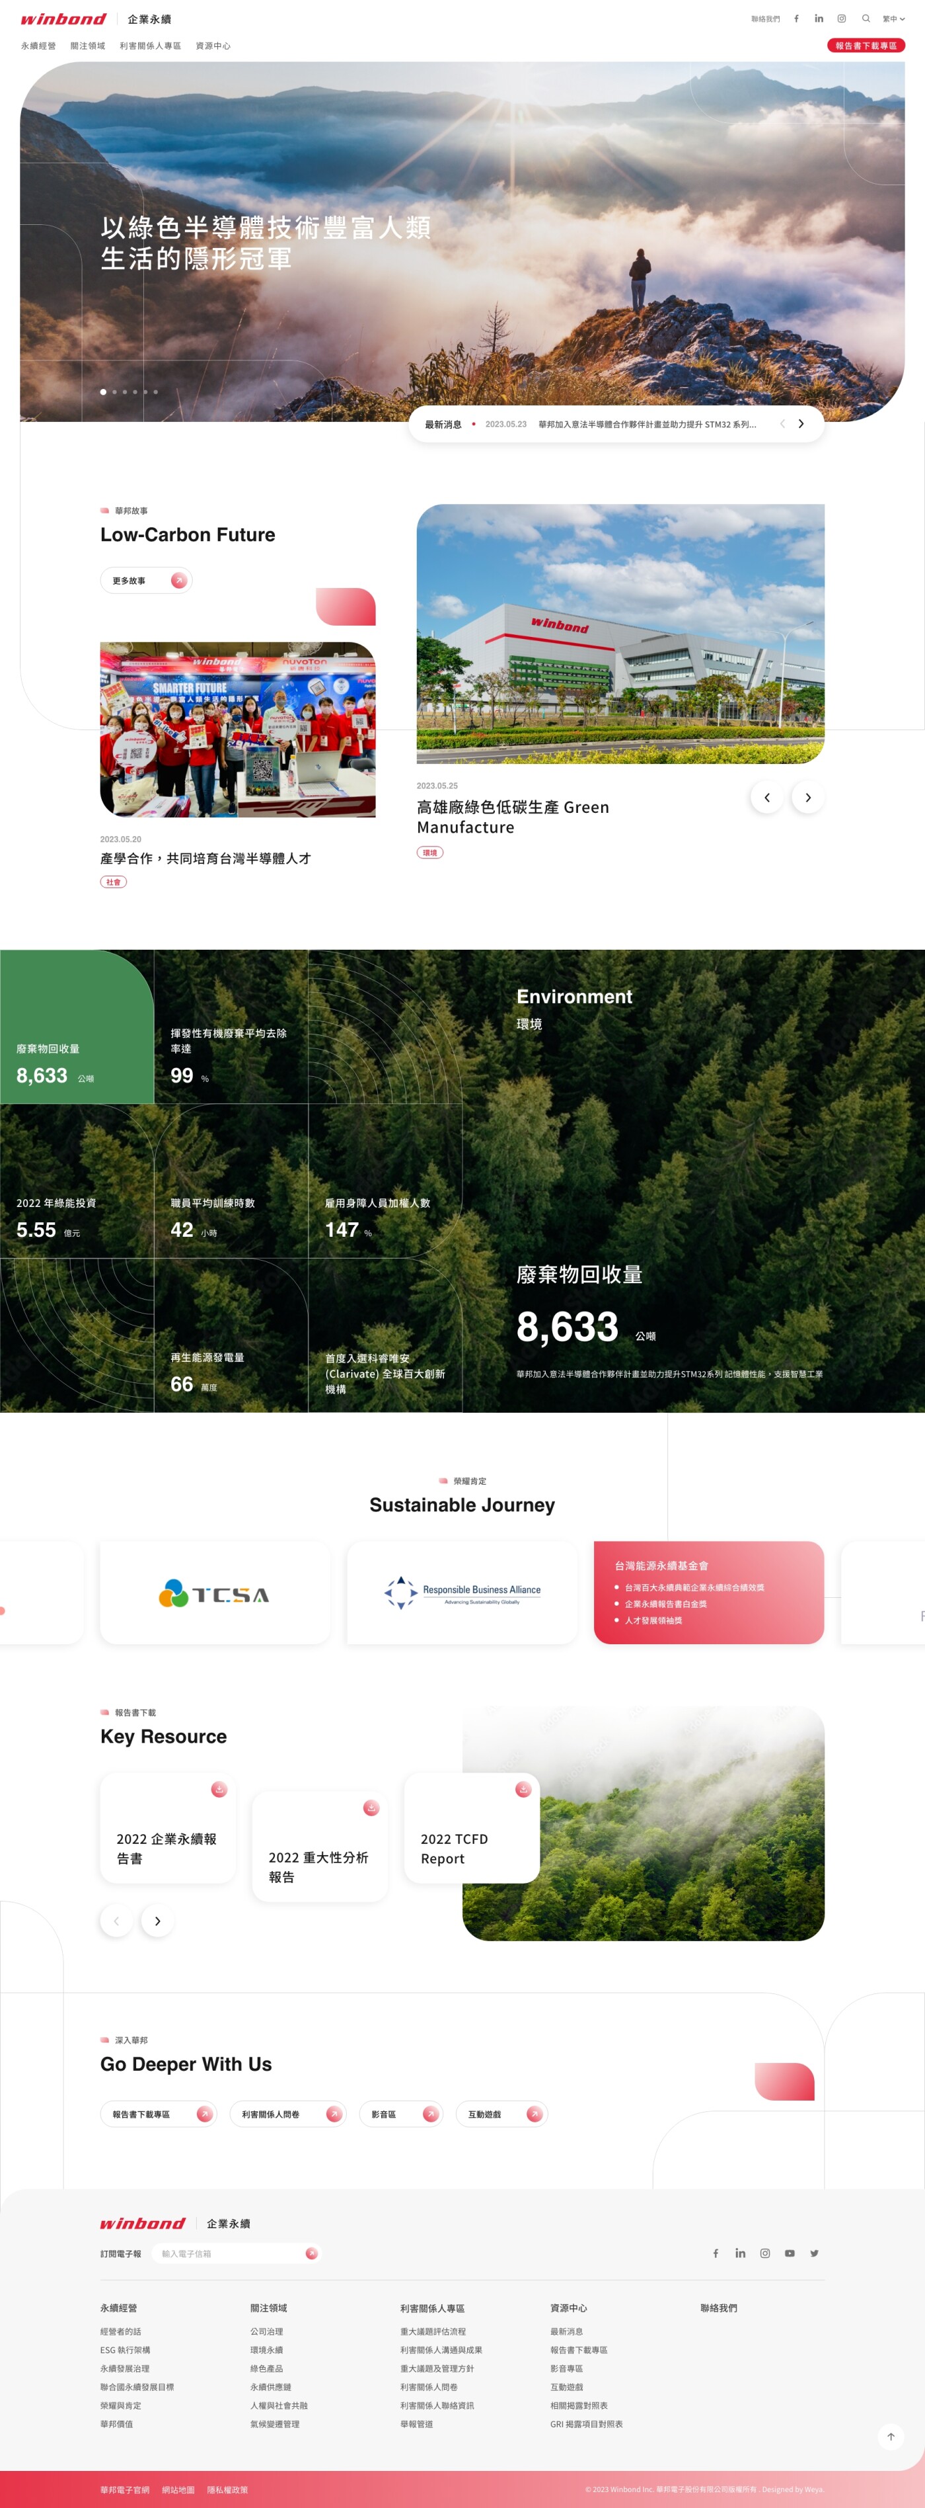Click the 利害關係人問卷 pill button
The height and width of the screenshot is (2508, 925).
(288, 2114)
